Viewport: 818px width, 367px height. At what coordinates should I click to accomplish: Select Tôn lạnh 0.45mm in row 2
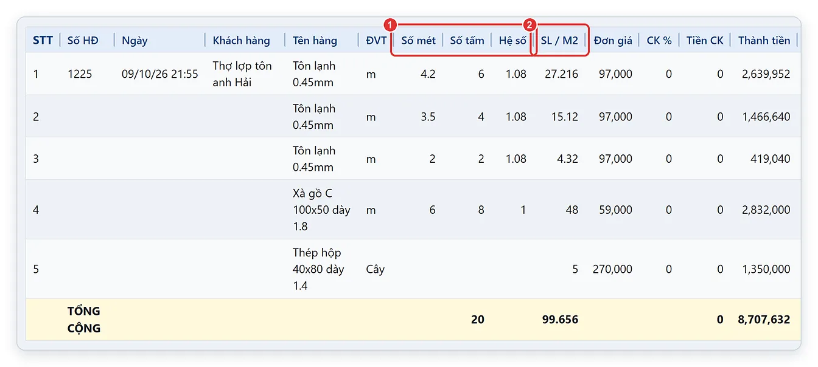point(314,117)
